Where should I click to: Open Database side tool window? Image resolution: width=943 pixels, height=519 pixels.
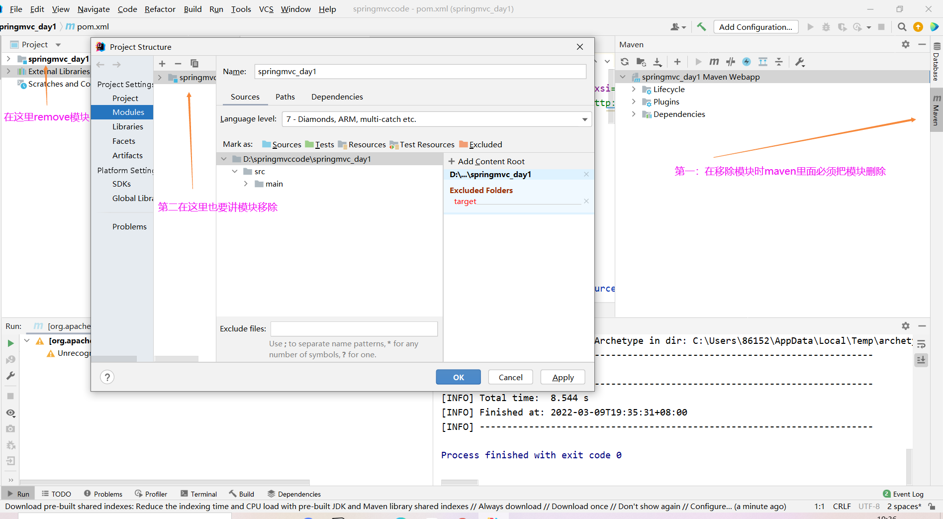936,62
